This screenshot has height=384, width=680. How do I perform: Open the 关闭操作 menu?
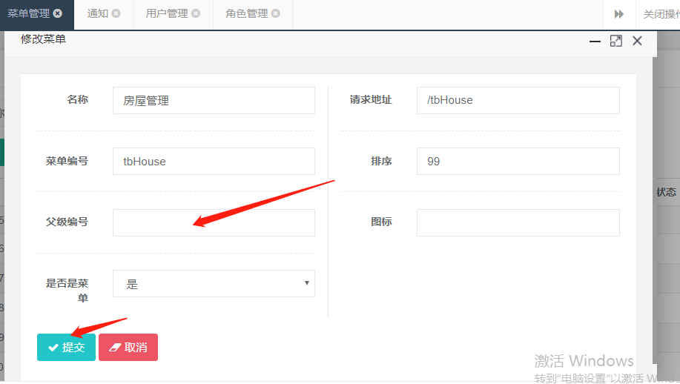(x=661, y=14)
